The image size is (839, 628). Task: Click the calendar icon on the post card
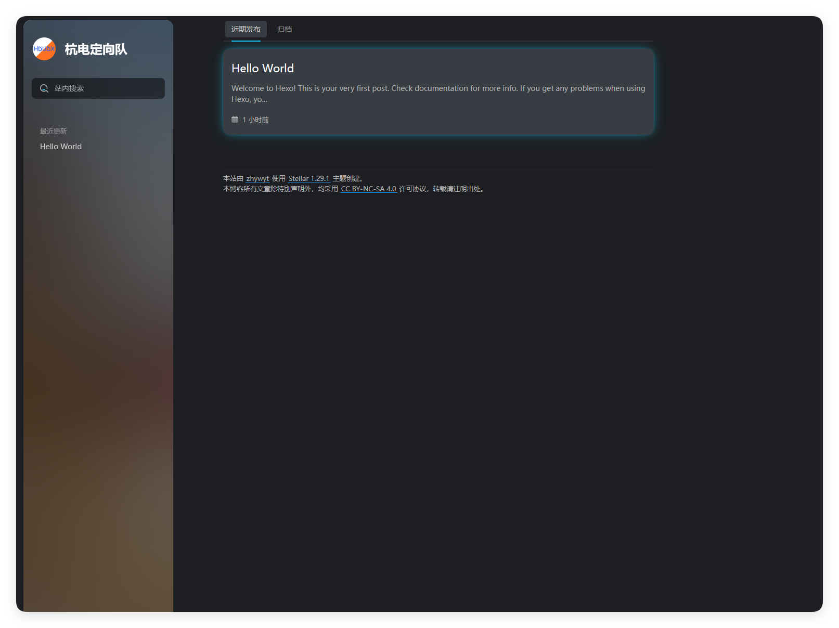pos(235,120)
